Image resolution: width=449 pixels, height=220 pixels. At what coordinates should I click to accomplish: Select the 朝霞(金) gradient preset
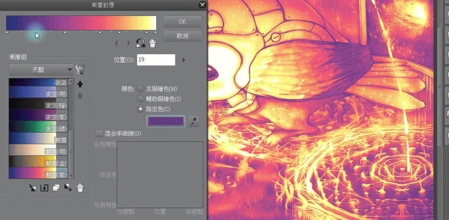pyautogui.click(x=38, y=161)
